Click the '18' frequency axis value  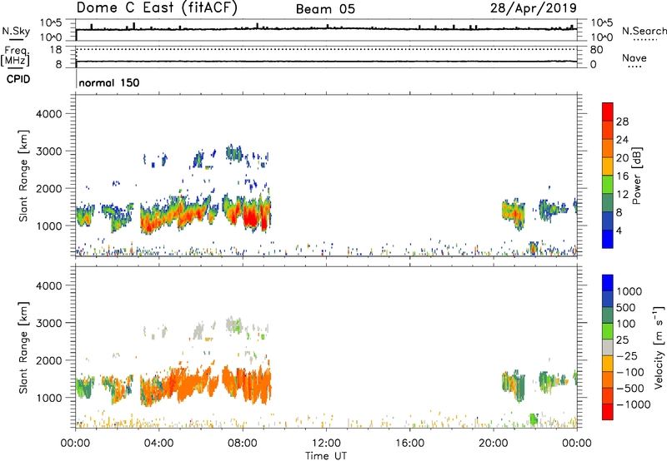56,50
